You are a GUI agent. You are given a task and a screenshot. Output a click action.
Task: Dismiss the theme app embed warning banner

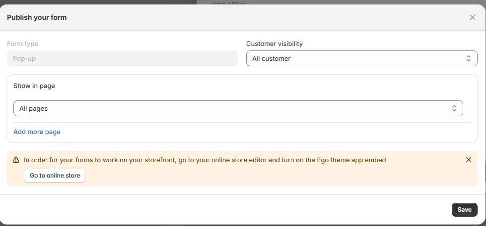468,160
